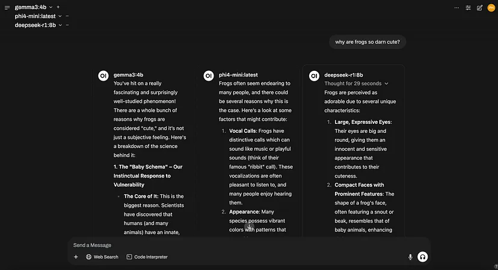Click the 'Large, Expressive Eyes' list item
Screen dimensions: 498x270
363,122
